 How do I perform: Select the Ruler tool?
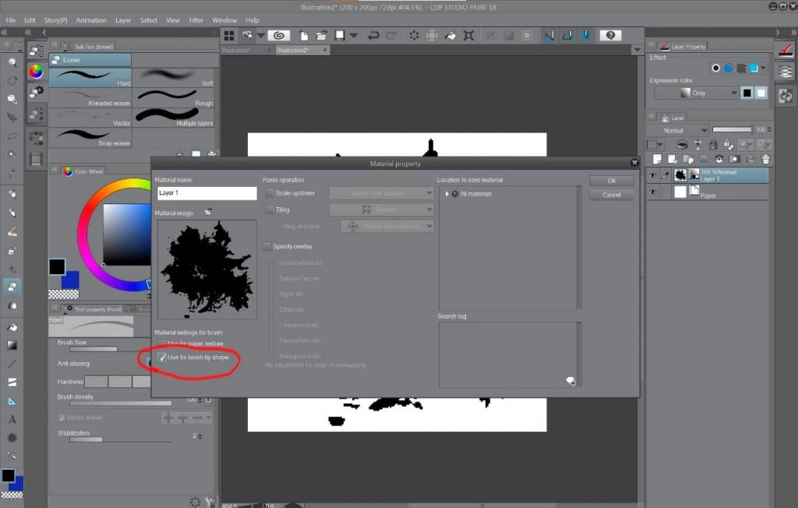tap(12, 401)
